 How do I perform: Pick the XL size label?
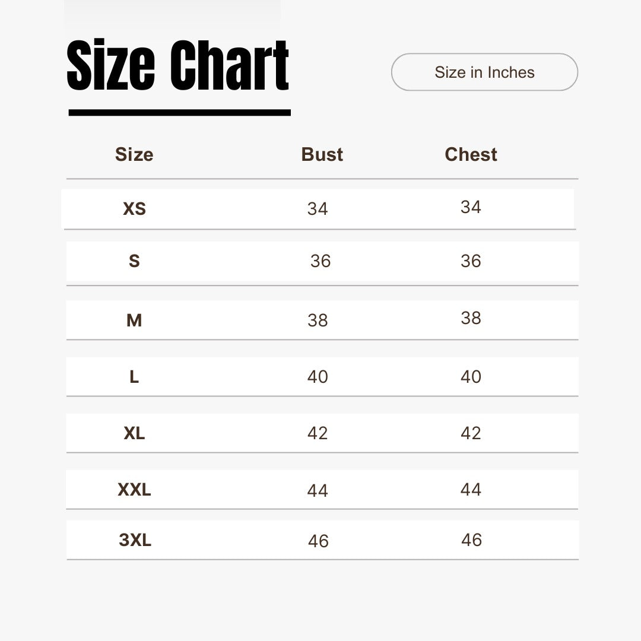click(134, 433)
